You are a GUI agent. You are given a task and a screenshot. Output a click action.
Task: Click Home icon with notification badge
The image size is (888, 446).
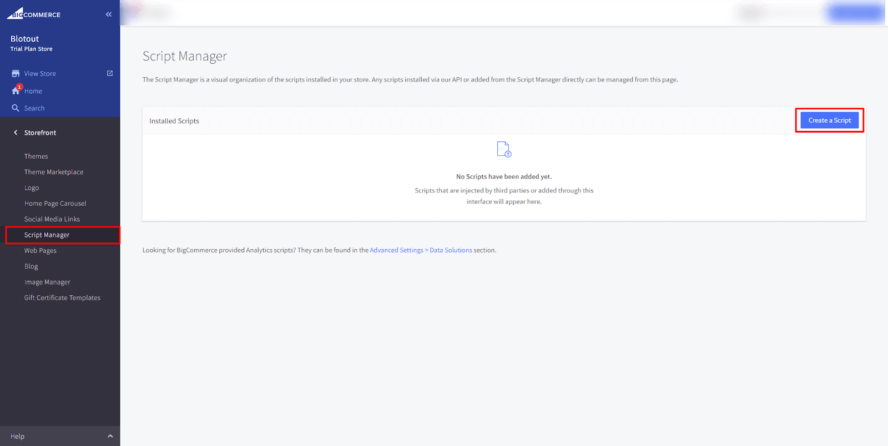coord(16,90)
